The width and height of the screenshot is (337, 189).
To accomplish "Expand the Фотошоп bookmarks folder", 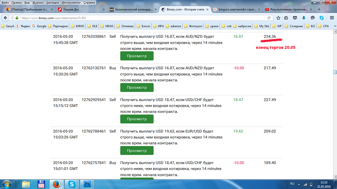I will coord(193,26).
